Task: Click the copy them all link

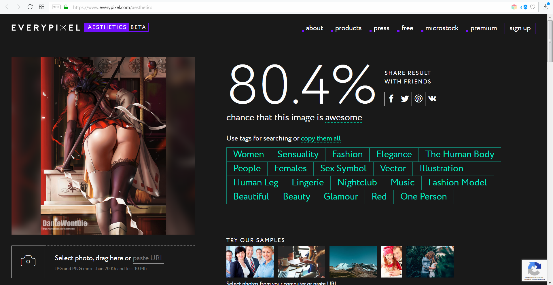Action: tap(321, 138)
